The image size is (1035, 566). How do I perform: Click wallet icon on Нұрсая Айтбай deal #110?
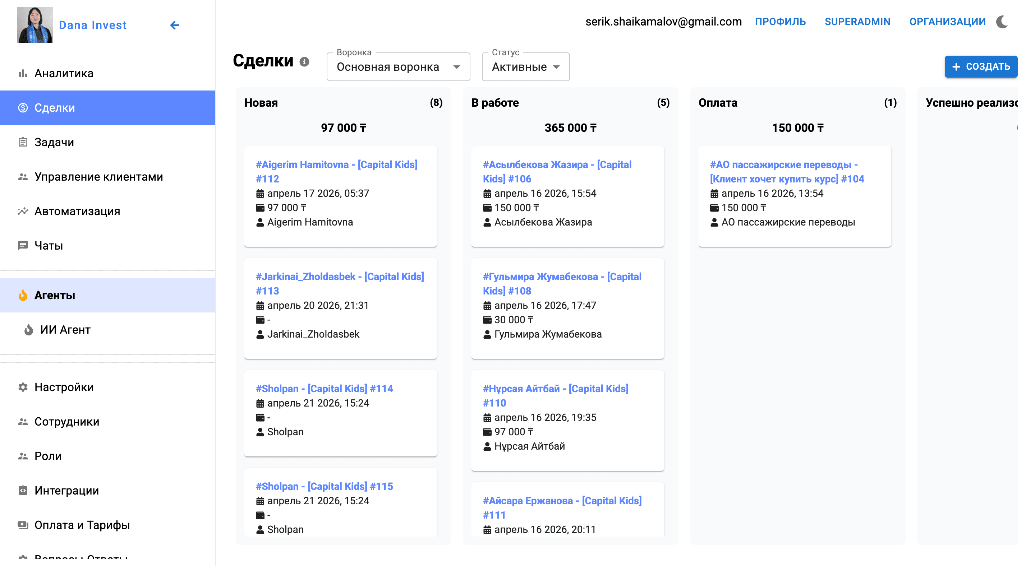pyautogui.click(x=487, y=432)
